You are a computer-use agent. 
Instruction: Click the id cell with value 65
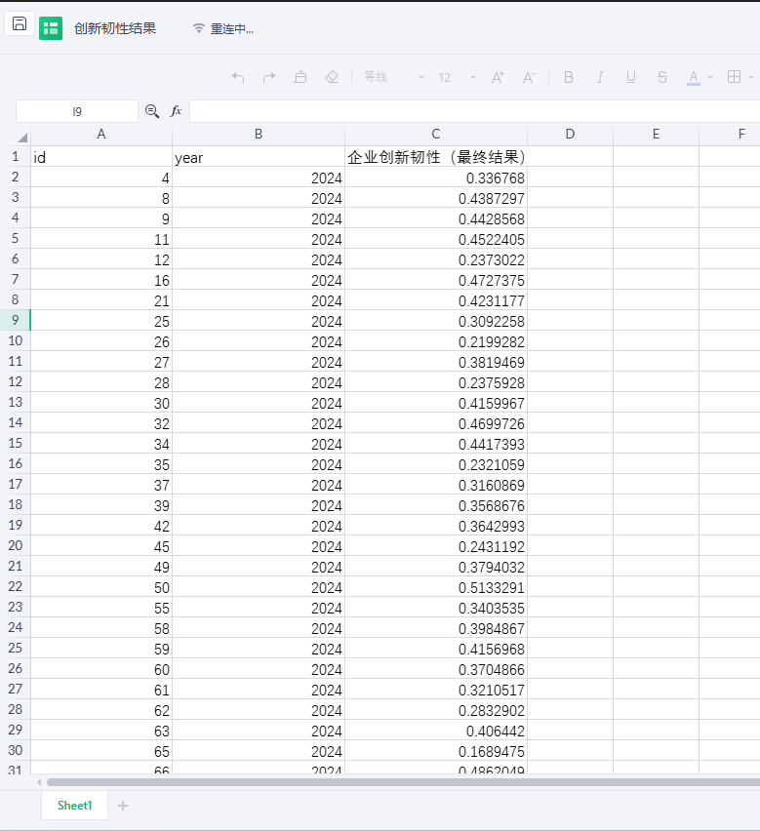[101, 751]
